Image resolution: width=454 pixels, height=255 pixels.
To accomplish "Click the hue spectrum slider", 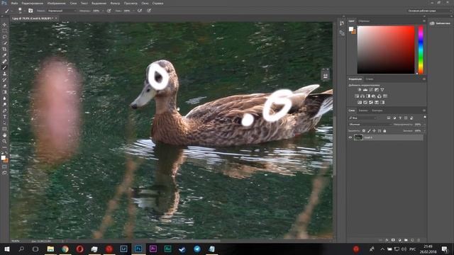I will tap(421, 50).
